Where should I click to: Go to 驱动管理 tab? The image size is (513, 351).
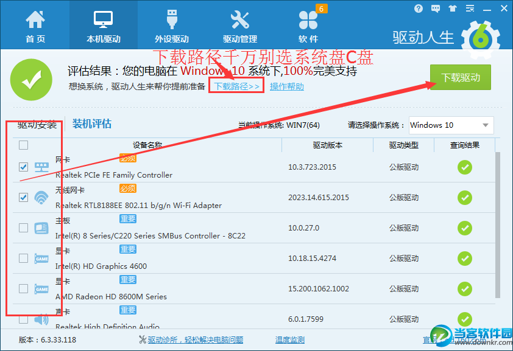point(240,26)
